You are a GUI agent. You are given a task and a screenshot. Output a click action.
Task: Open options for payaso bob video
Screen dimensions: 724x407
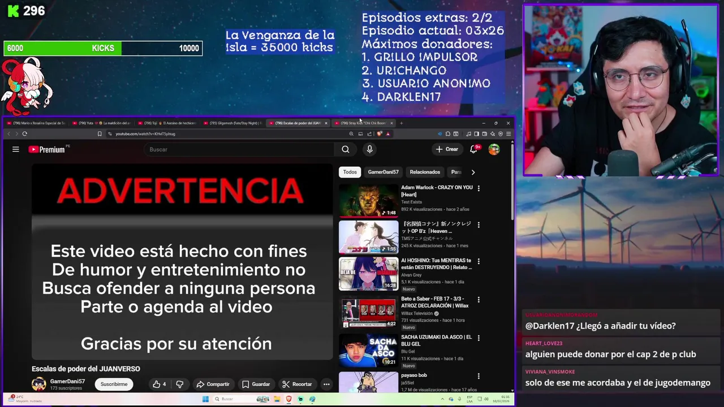479,376
